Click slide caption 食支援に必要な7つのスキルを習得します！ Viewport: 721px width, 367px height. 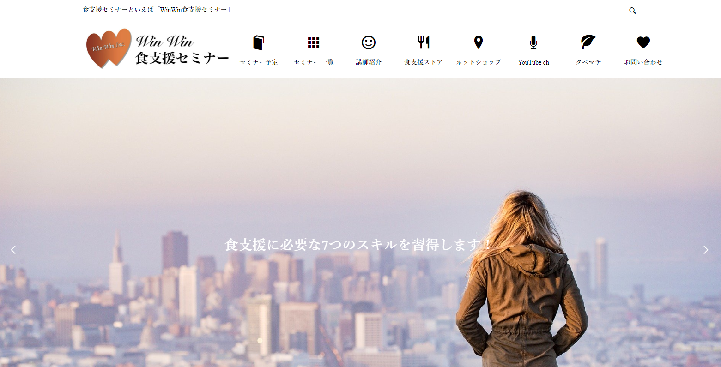click(x=358, y=245)
